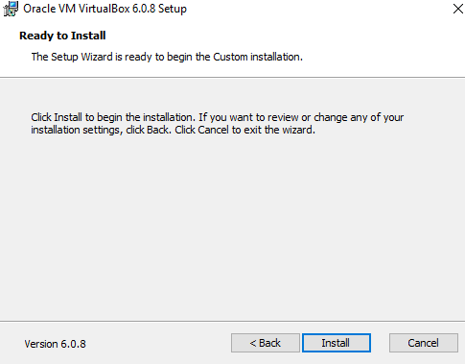This screenshot has height=364, width=465.
Task: Exit the wizard using the Cancel button
Action: pyautogui.click(x=424, y=343)
